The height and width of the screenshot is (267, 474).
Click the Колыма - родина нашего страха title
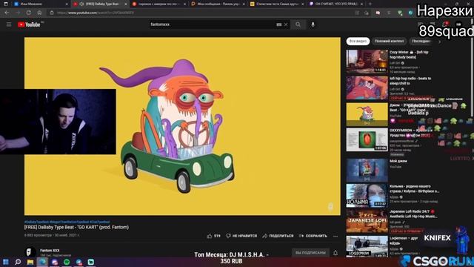click(x=414, y=188)
